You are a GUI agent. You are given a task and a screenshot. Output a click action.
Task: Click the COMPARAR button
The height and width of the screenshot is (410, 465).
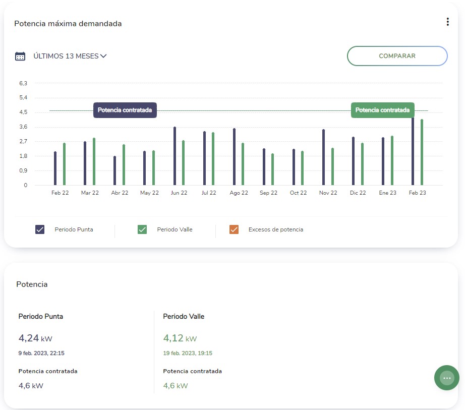[397, 56]
